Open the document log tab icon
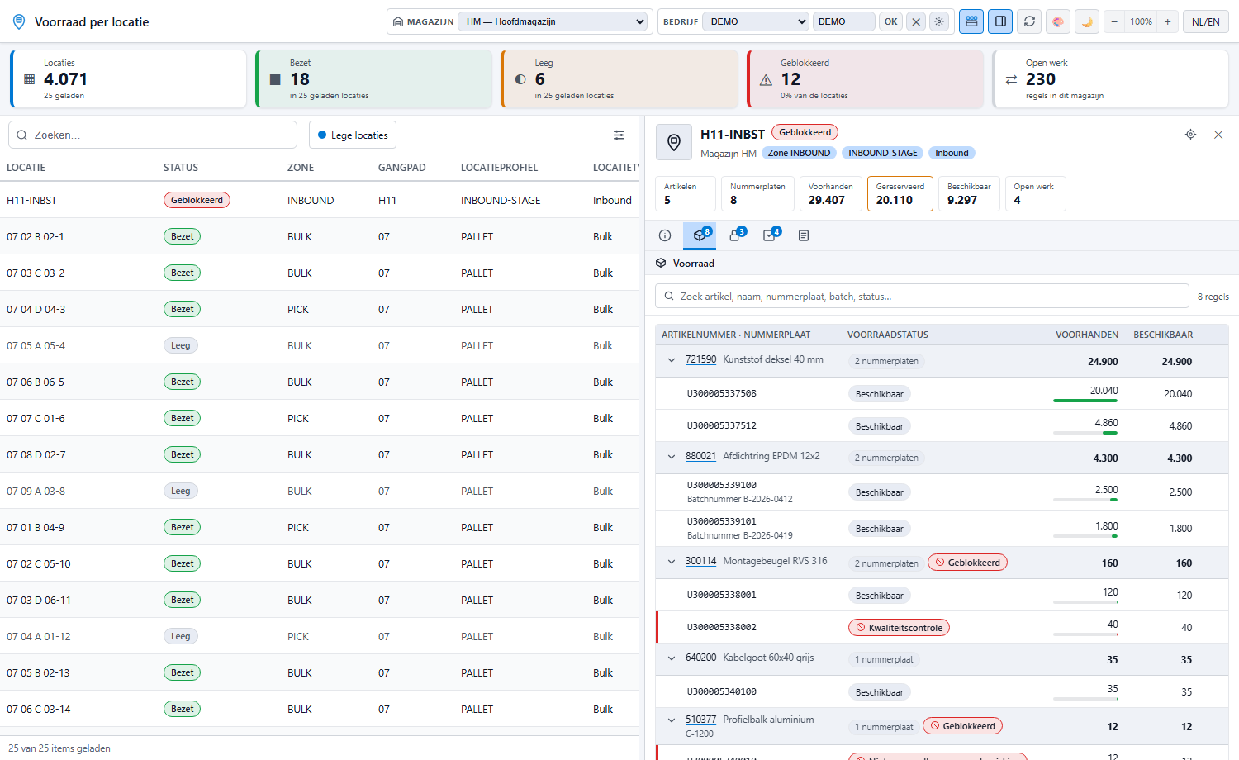Image resolution: width=1239 pixels, height=760 pixels. 804,235
